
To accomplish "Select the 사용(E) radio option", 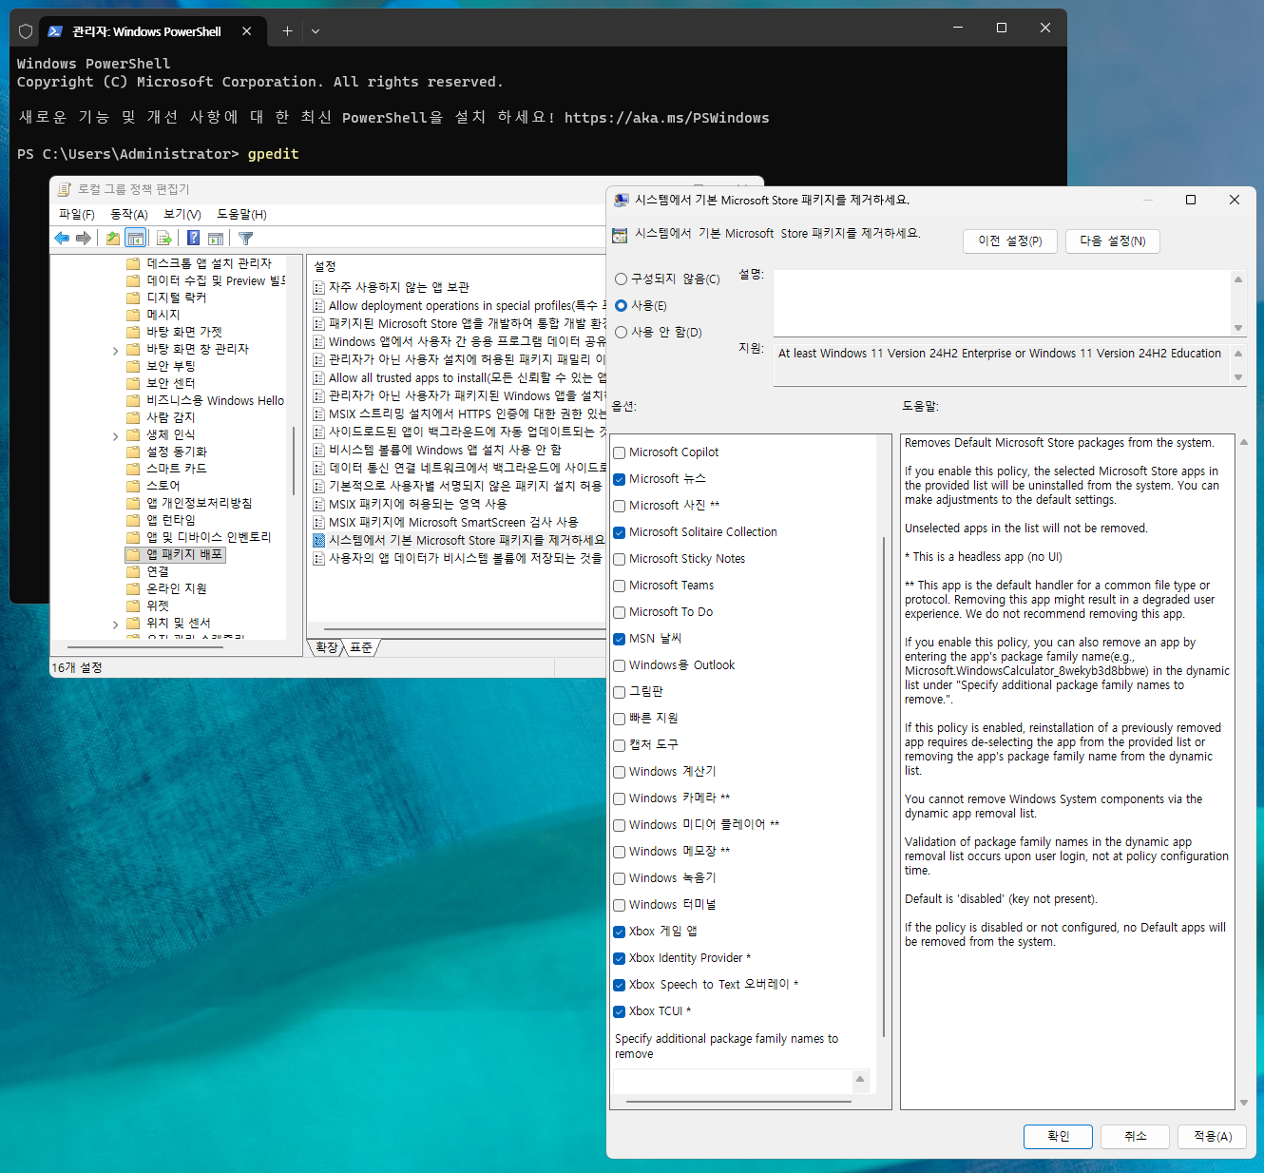I will 622,306.
